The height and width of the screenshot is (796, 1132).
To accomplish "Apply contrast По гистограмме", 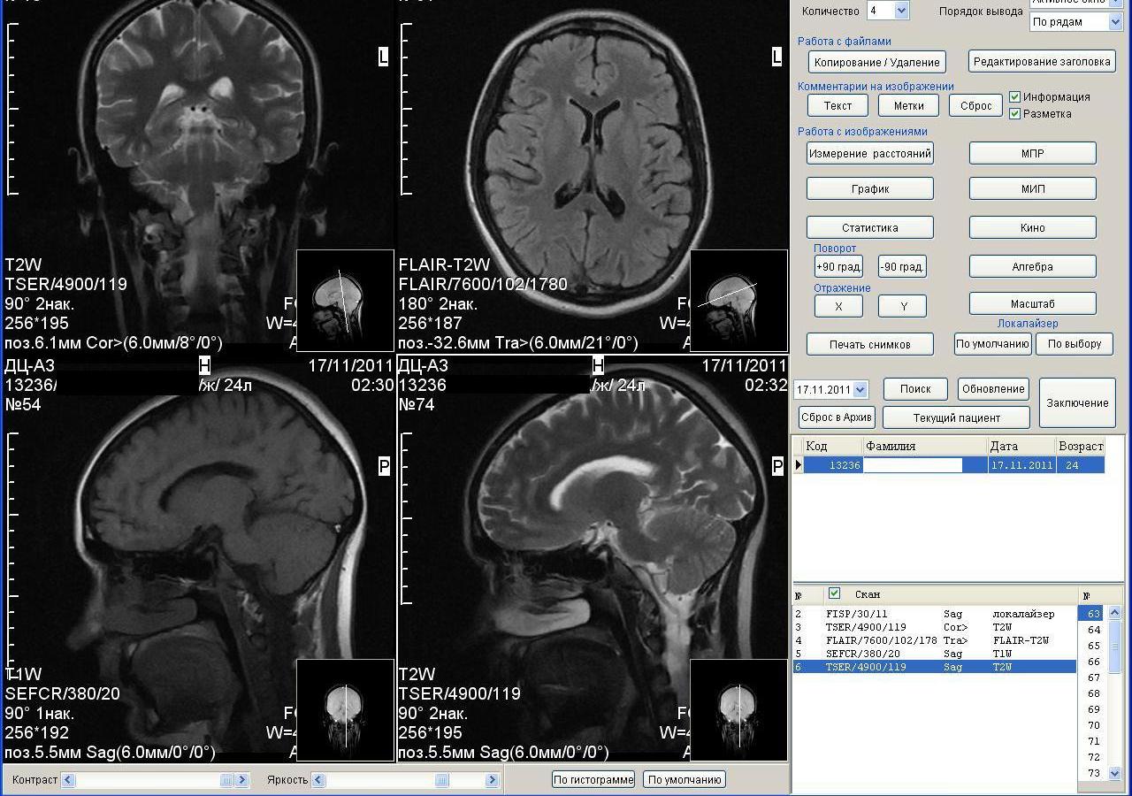I will click(x=593, y=779).
